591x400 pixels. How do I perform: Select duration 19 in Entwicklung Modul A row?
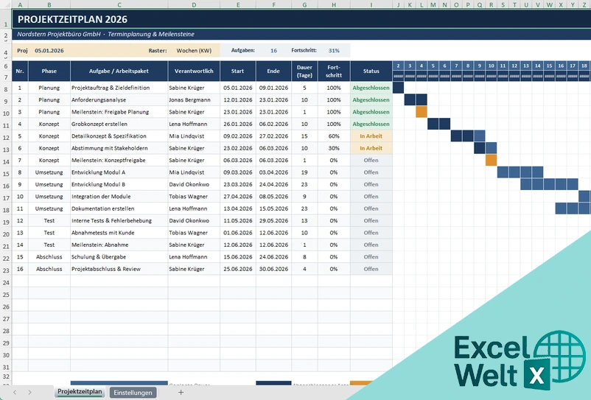(304, 172)
